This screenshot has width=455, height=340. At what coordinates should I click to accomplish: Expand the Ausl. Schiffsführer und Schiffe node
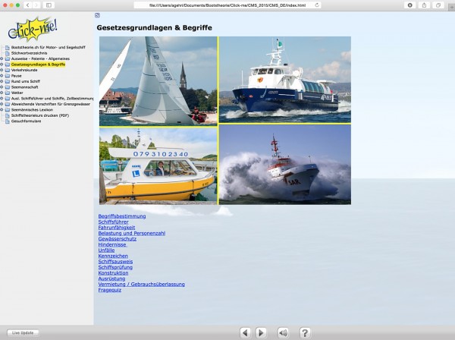(x=2, y=99)
